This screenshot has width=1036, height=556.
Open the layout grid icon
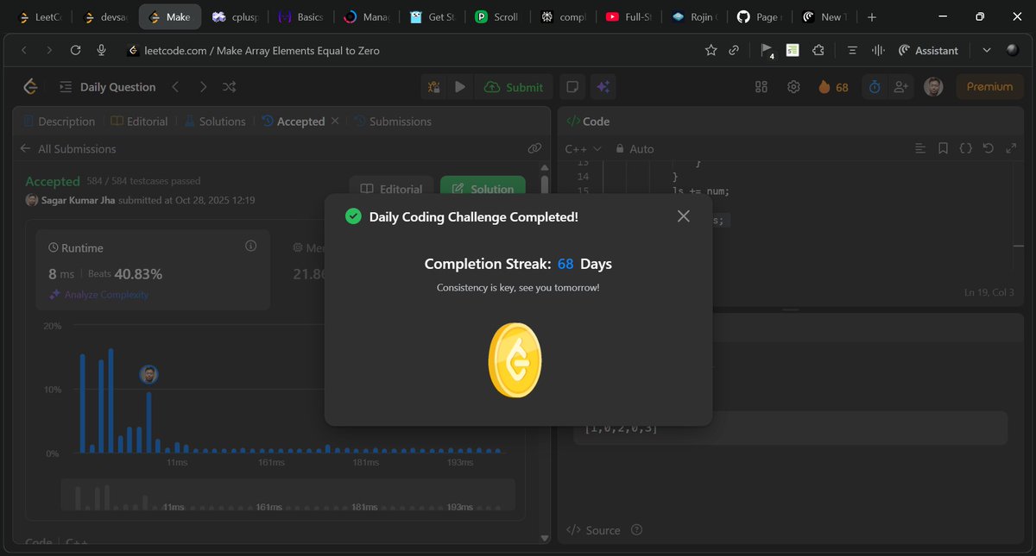point(761,87)
